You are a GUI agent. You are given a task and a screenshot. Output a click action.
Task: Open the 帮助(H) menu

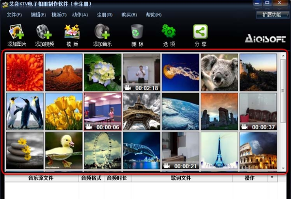[x=154, y=15]
